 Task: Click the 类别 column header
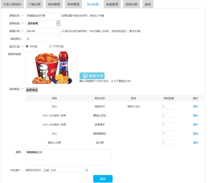(x=54, y=98)
